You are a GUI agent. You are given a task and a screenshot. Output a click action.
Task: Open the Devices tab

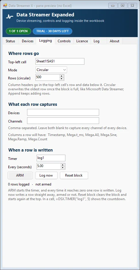28,41
